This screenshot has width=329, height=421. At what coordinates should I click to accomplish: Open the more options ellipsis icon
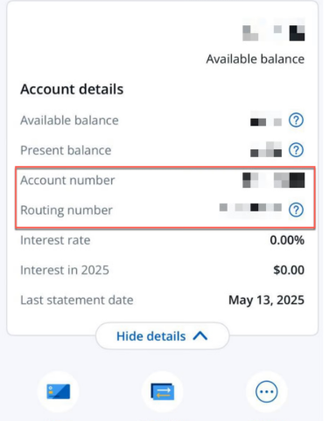[267, 391]
